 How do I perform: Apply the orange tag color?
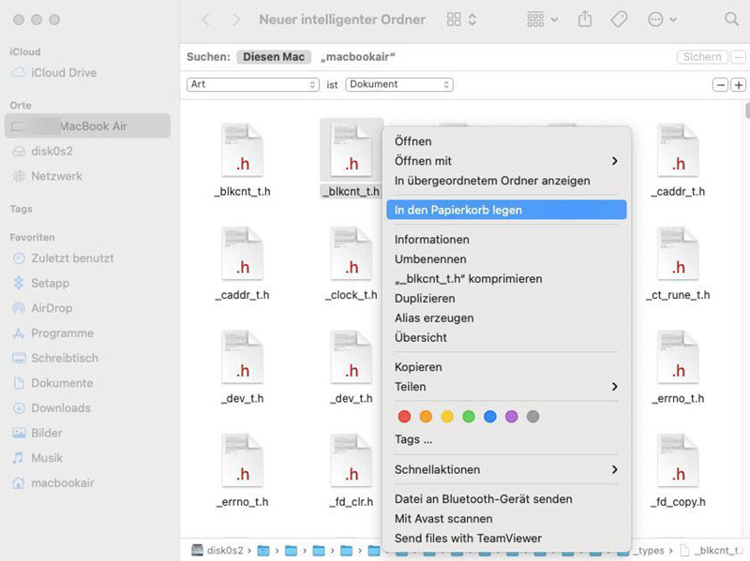(426, 416)
